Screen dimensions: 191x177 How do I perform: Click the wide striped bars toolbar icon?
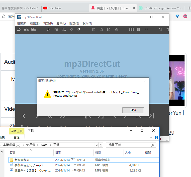click(x=131, y=29)
